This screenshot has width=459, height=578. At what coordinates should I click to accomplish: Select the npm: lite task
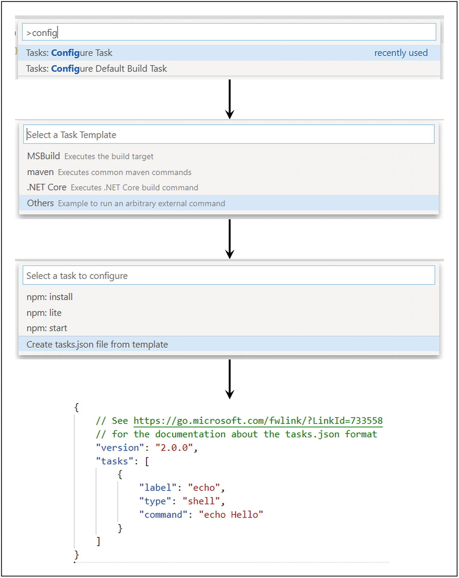point(44,313)
